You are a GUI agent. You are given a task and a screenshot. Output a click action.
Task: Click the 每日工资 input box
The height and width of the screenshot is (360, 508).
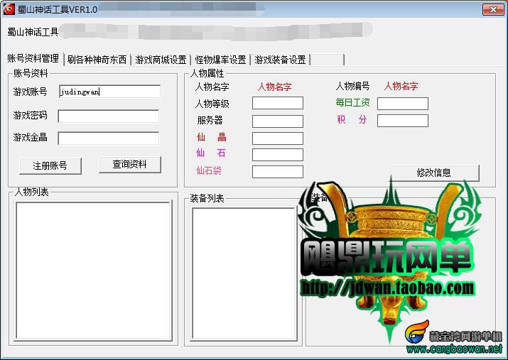(403, 104)
